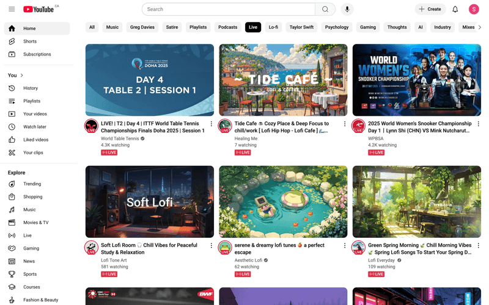This screenshot has width=489, height=305.
Task: Open the Tide Café thumbnail
Action: click(283, 80)
